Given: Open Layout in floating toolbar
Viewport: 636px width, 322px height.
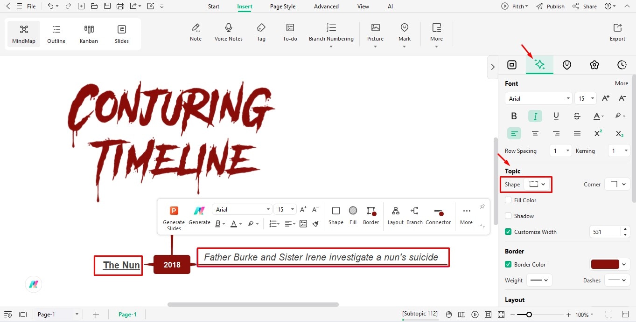Looking at the screenshot, I should pyautogui.click(x=396, y=215).
